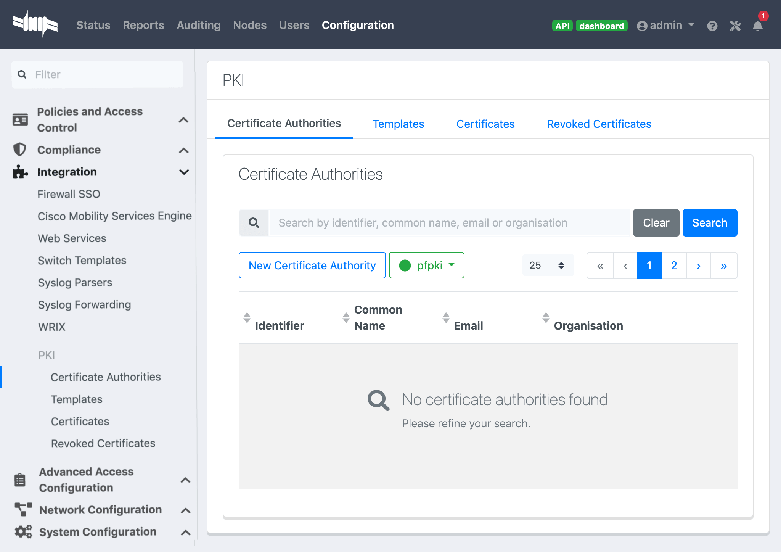
Task: Expand the Network Configuration section
Action: [x=186, y=510]
